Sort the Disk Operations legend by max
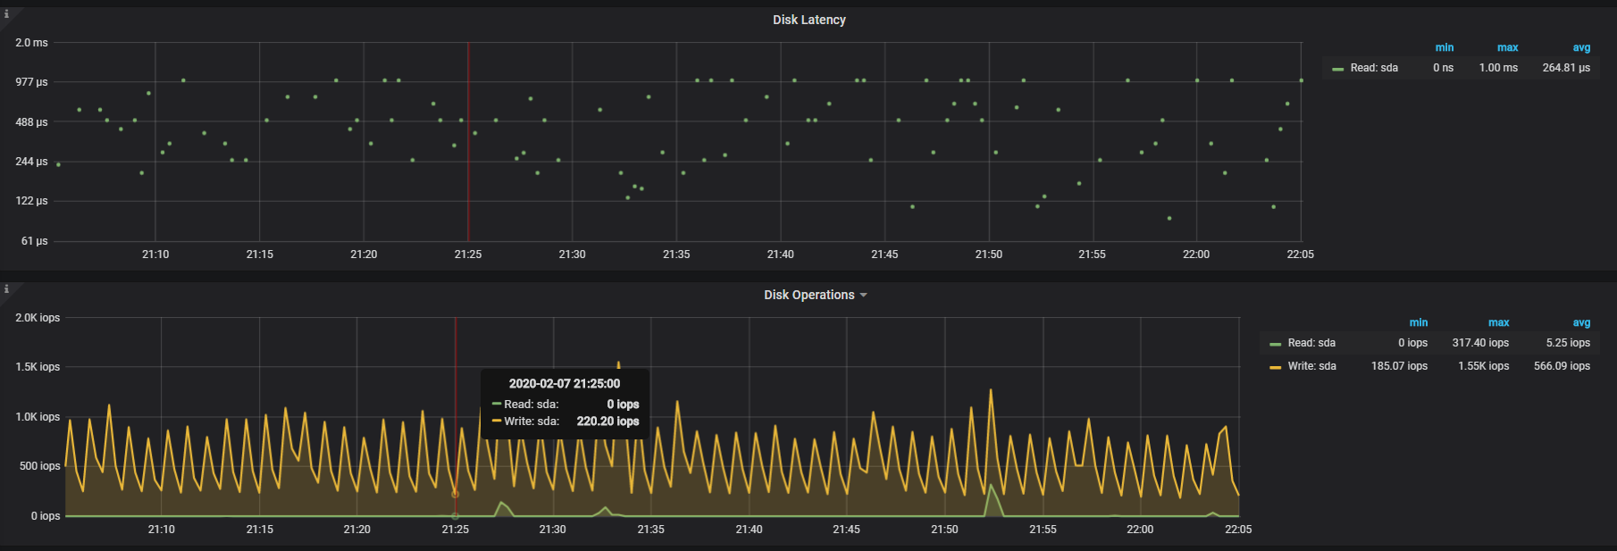 [1498, 322]
